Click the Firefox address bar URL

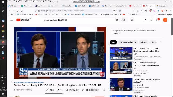[x=66, y=11]
